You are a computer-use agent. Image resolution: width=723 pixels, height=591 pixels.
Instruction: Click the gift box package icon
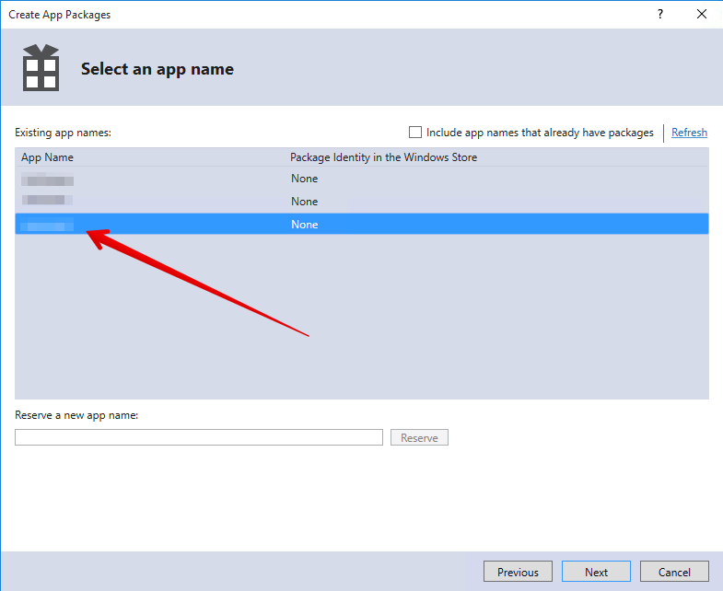click(41, 68)
